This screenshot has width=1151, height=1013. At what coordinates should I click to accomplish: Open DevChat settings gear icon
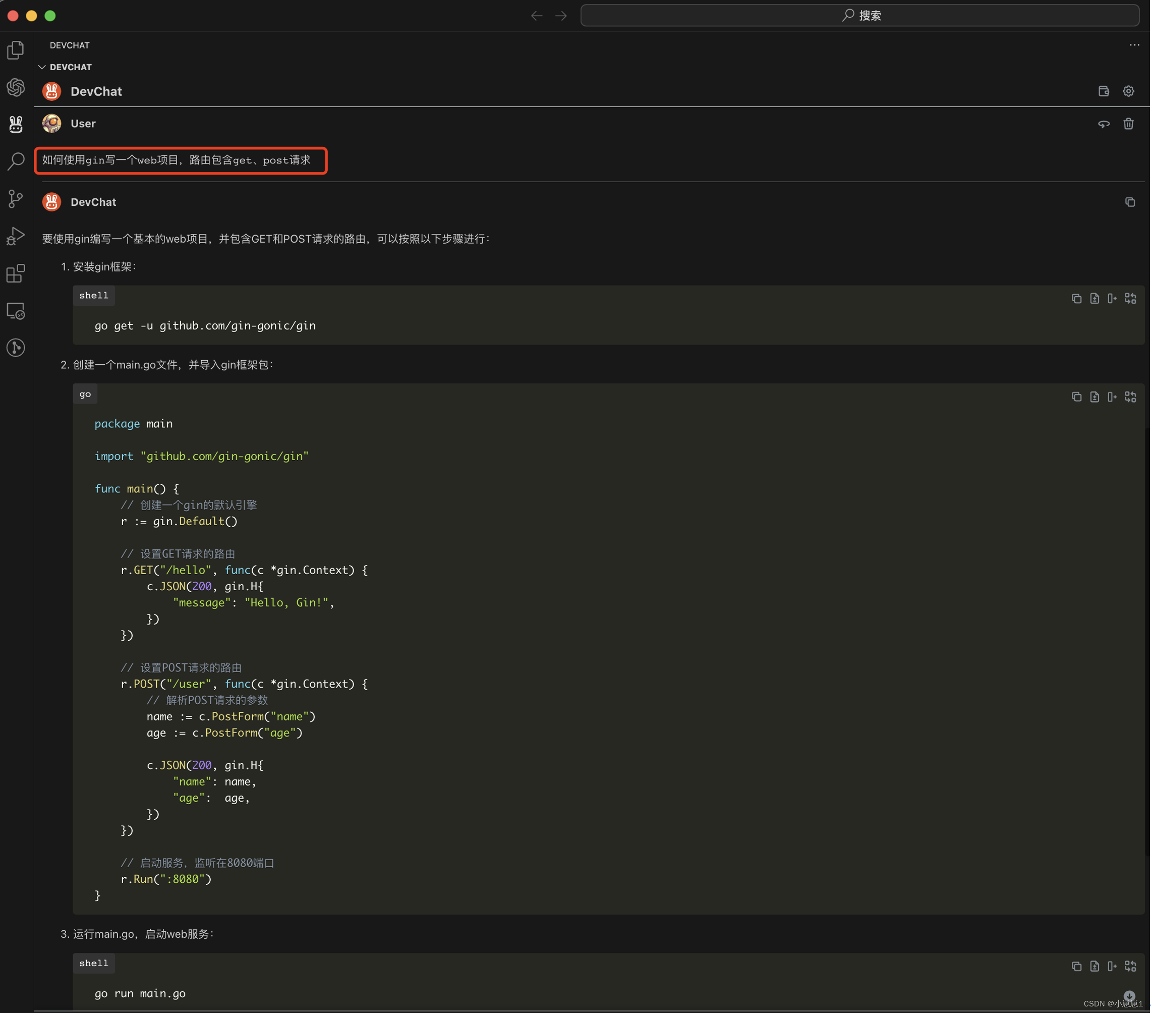[1128, 91]
